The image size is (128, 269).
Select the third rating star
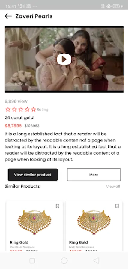pyautogui.click(x=21, y=109)
